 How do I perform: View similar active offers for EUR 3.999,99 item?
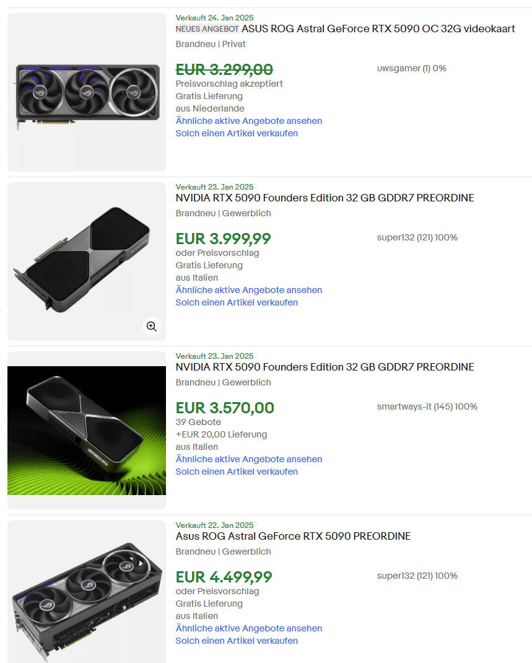pos(248,290)
